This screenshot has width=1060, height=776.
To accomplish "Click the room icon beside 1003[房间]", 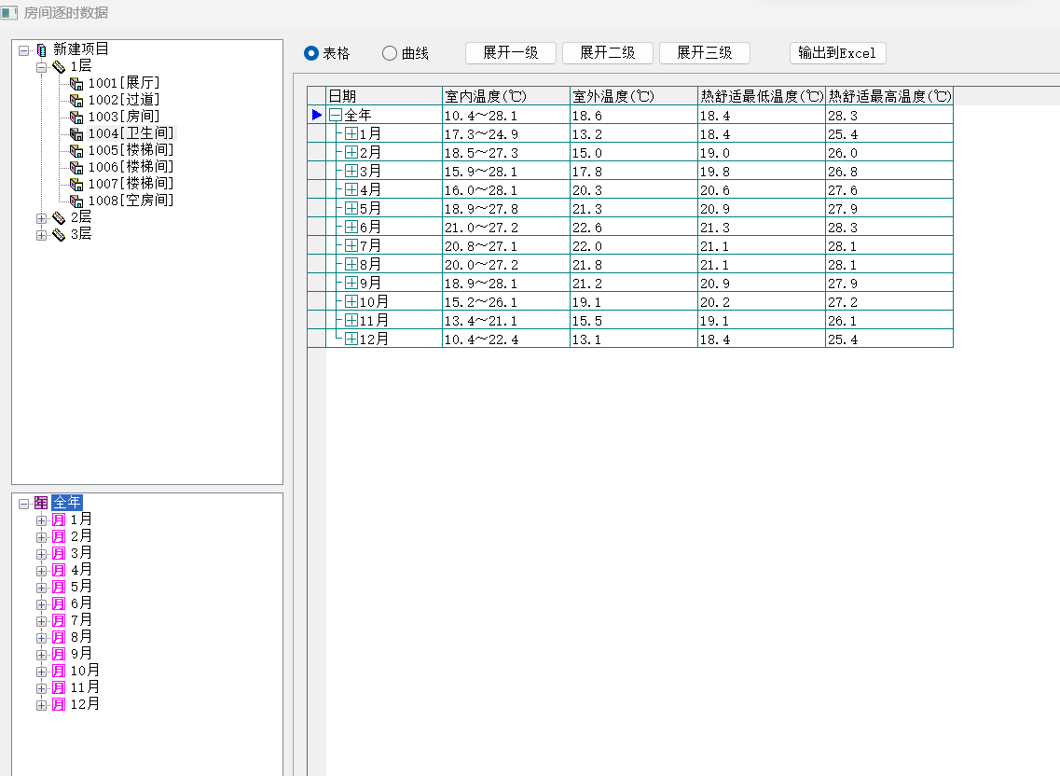I will tap(77, 118).
